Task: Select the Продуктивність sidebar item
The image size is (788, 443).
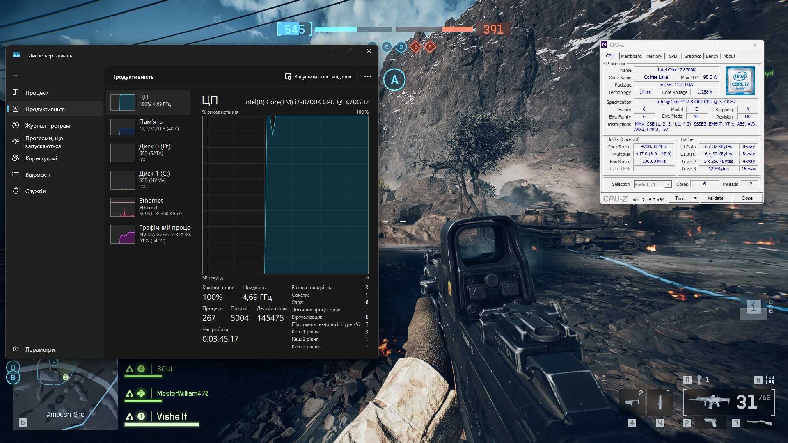Action: click(55, 109)
